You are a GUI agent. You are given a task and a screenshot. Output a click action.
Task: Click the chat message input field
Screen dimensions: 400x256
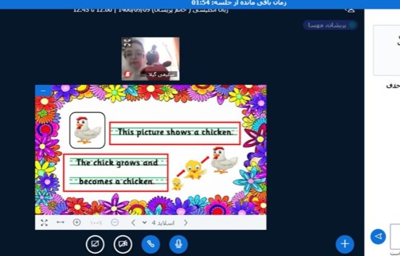point(395,236)
